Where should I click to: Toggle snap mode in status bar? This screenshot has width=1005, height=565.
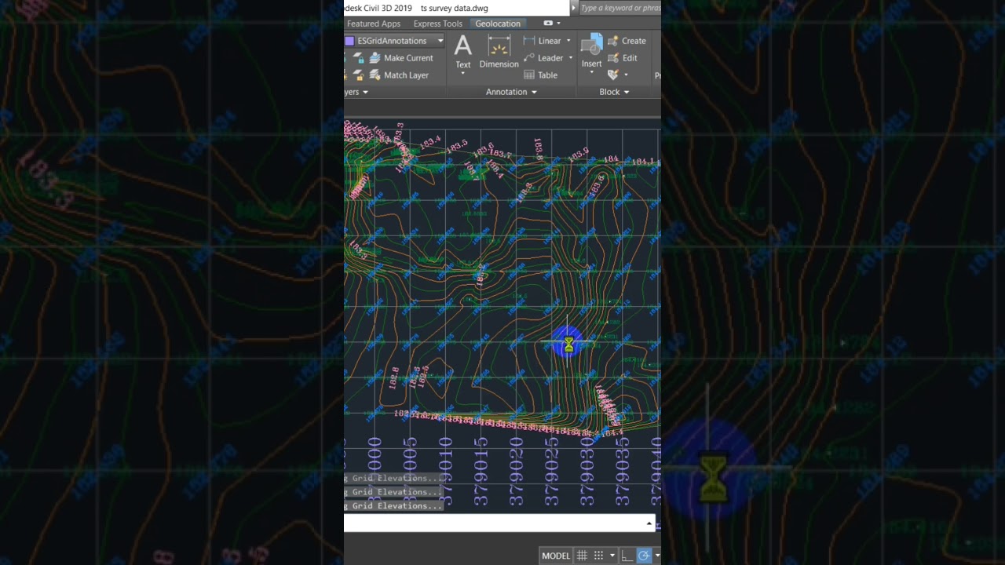(598, 556)
